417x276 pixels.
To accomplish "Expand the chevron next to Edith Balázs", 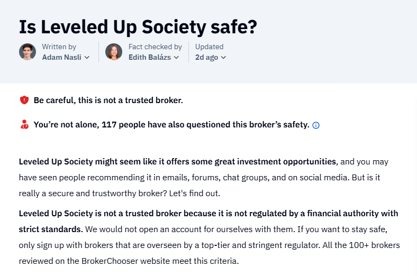I will (x=176, y=58).
